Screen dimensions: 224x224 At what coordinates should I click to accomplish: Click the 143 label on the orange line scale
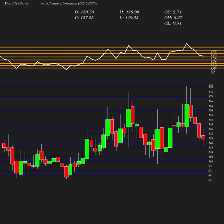[x=214, y=55]
